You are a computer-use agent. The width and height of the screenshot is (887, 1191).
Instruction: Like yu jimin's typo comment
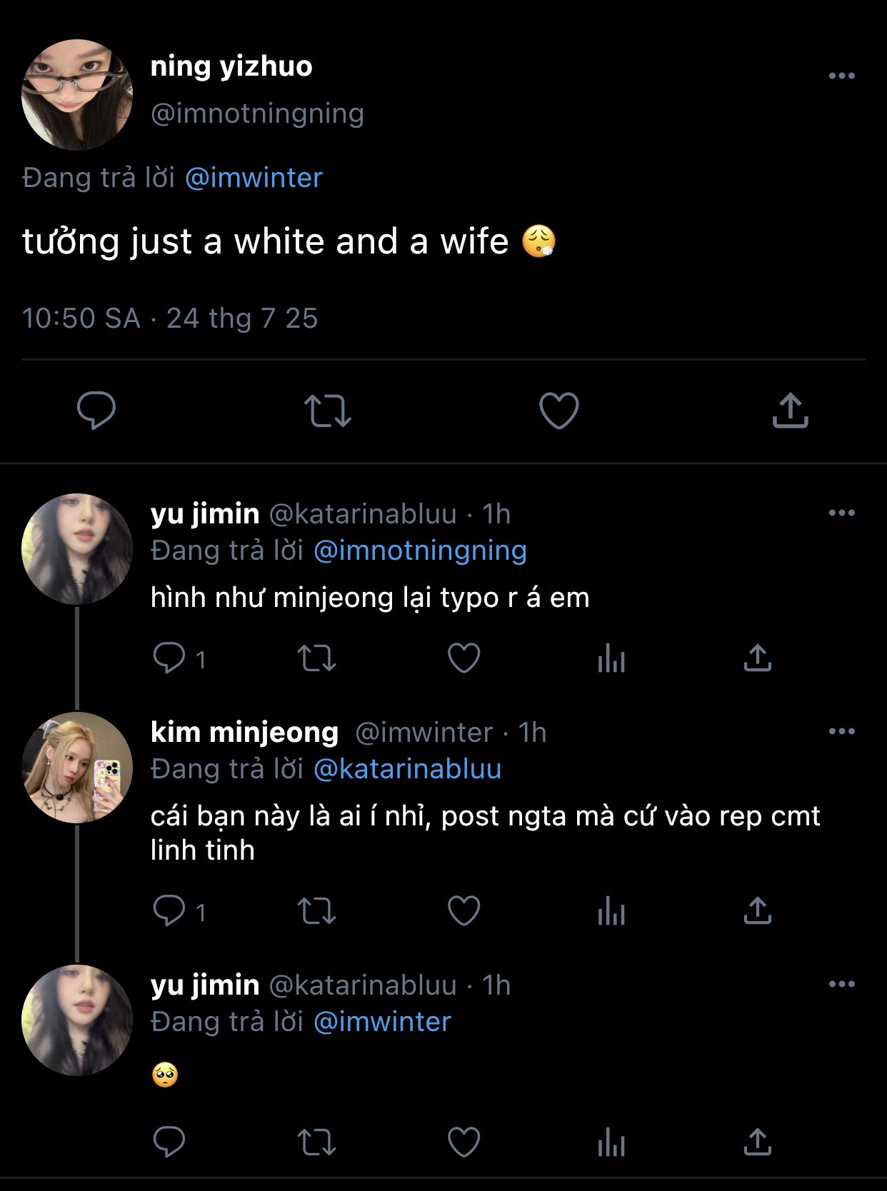[463, 658]
